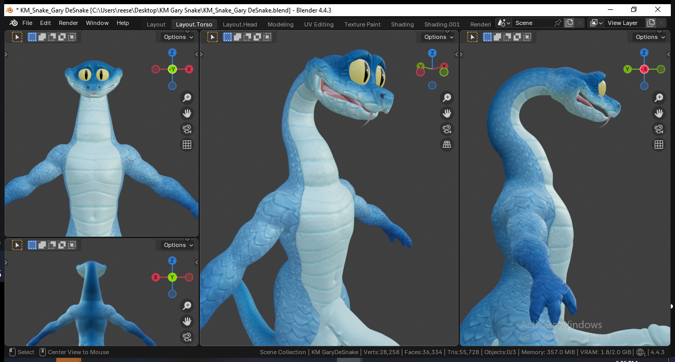Select the Tweak tool in the torso viewport
This screenshot has width=675, height=362.
click(212, 36)
